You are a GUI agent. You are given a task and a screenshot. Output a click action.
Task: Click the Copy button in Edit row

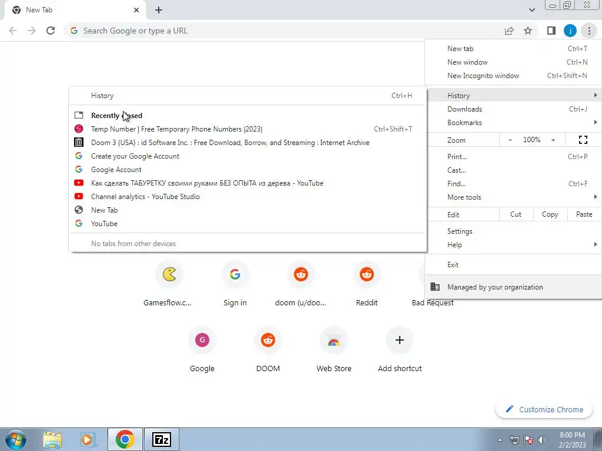[550, 214]
